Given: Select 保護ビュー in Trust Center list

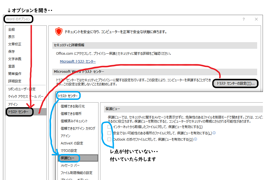Looking at the screenshot, I should (x=78, y=158).
